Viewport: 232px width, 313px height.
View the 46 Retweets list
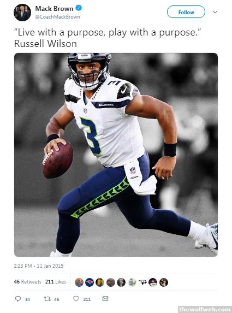click(27, 282)
